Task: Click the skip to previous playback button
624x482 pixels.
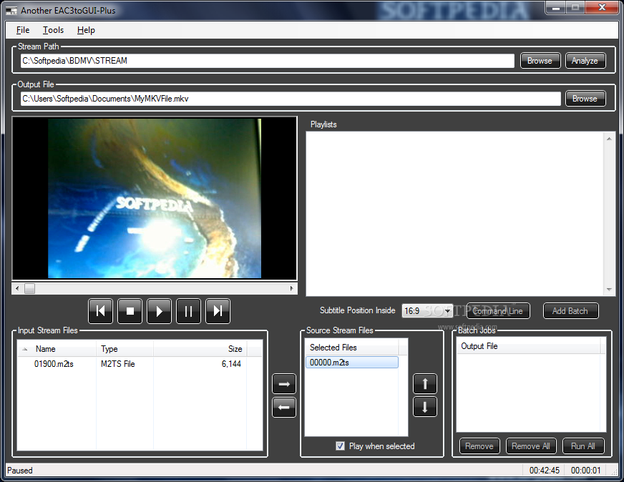Action: 100,311
